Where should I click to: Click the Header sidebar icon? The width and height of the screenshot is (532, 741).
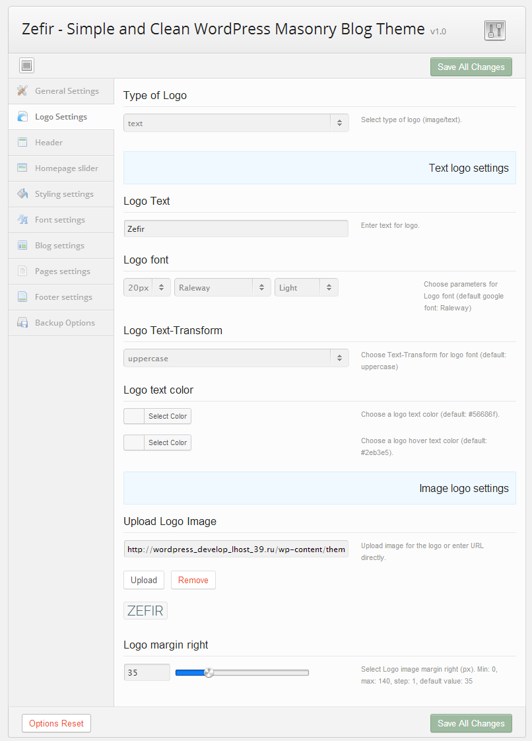(x=22, y=143)
